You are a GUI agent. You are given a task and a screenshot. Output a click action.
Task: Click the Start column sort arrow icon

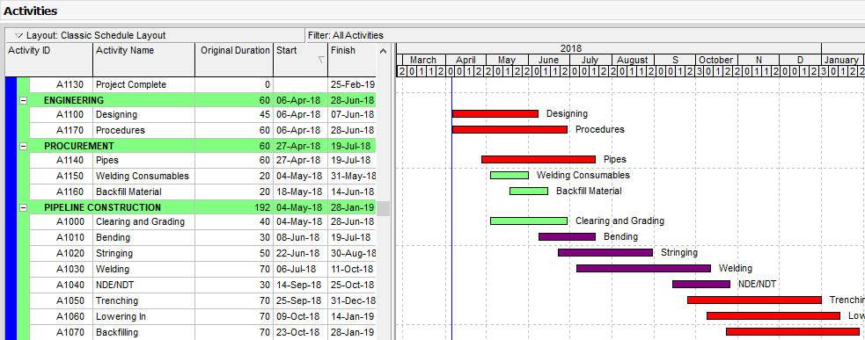[321, 60]
